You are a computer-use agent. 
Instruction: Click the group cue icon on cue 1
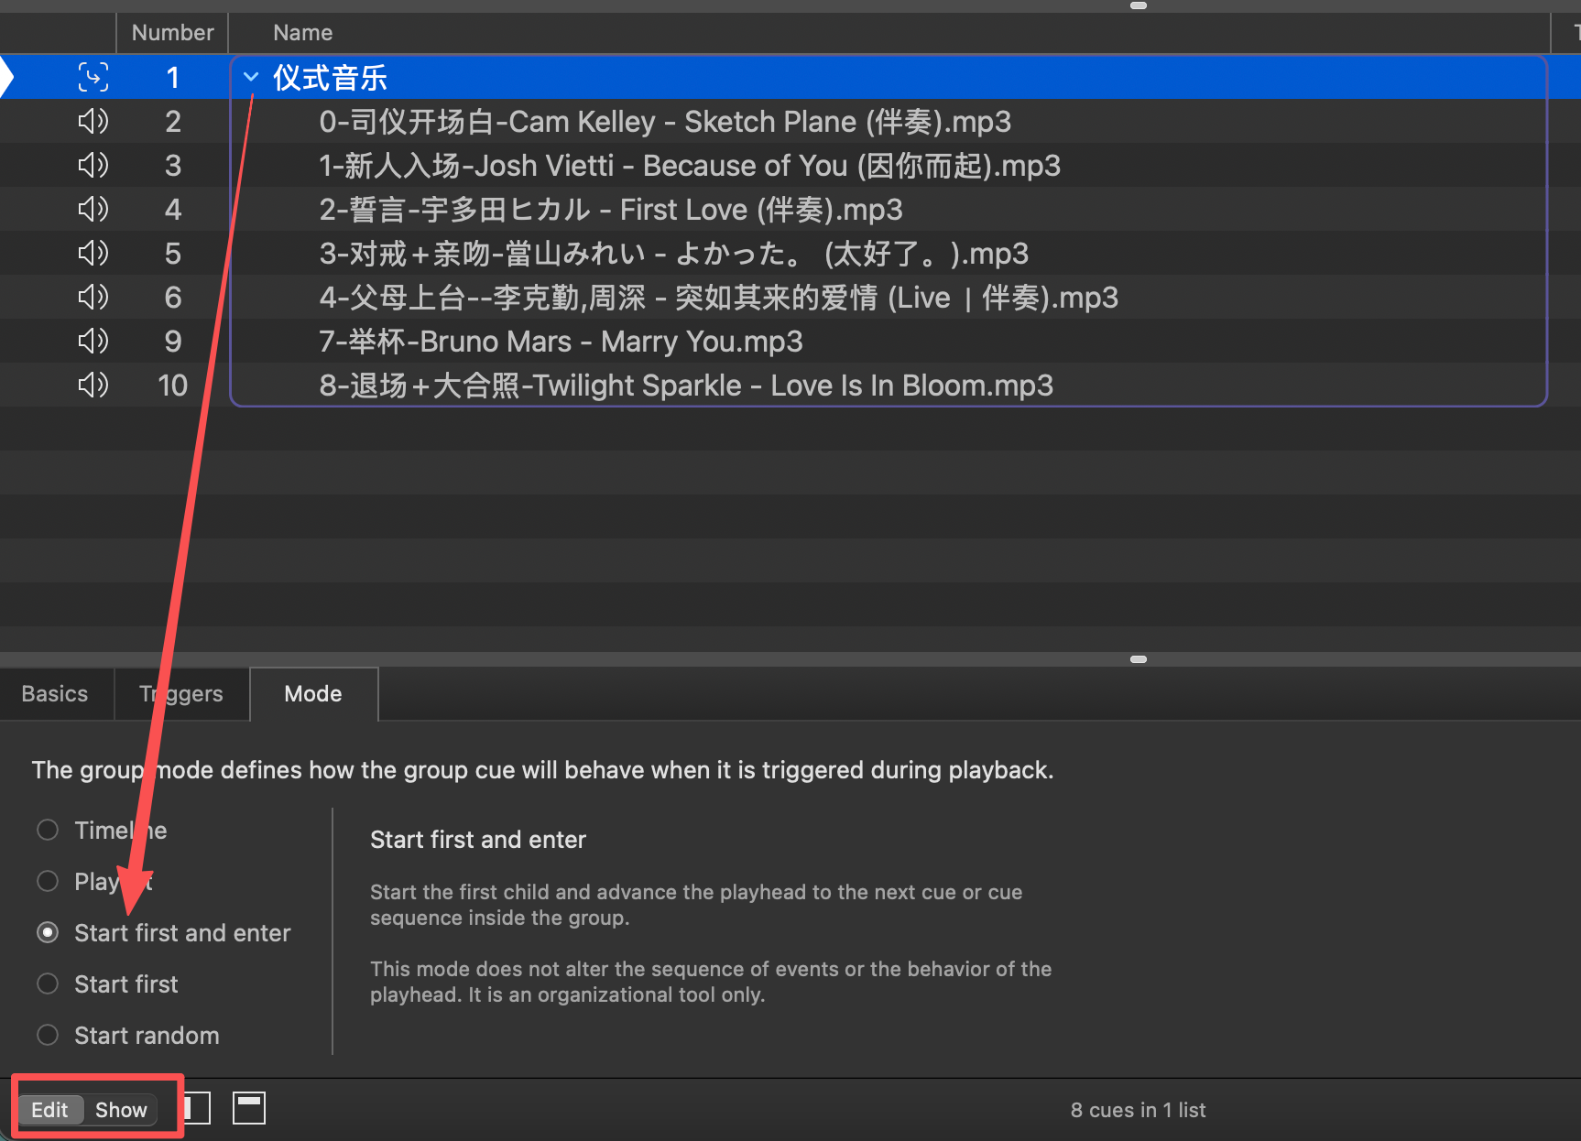[93, 77]
